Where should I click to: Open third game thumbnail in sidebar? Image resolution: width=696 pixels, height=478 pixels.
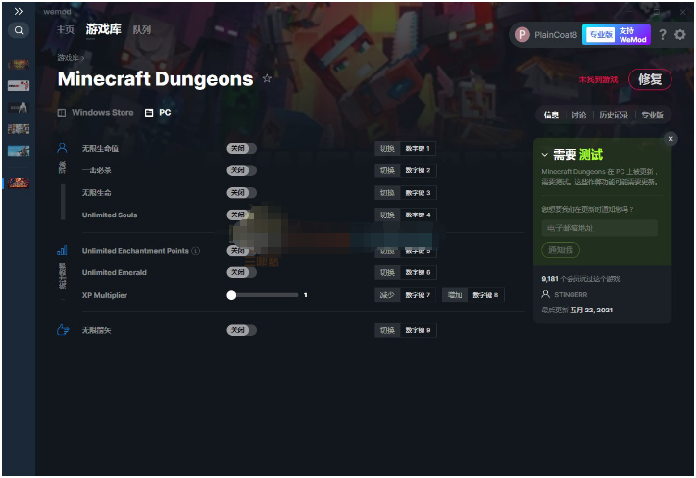point(19,108)
